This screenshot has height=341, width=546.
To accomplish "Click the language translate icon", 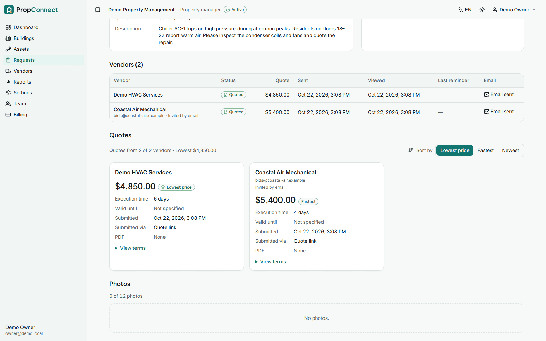I will click(x=460, y=10).
